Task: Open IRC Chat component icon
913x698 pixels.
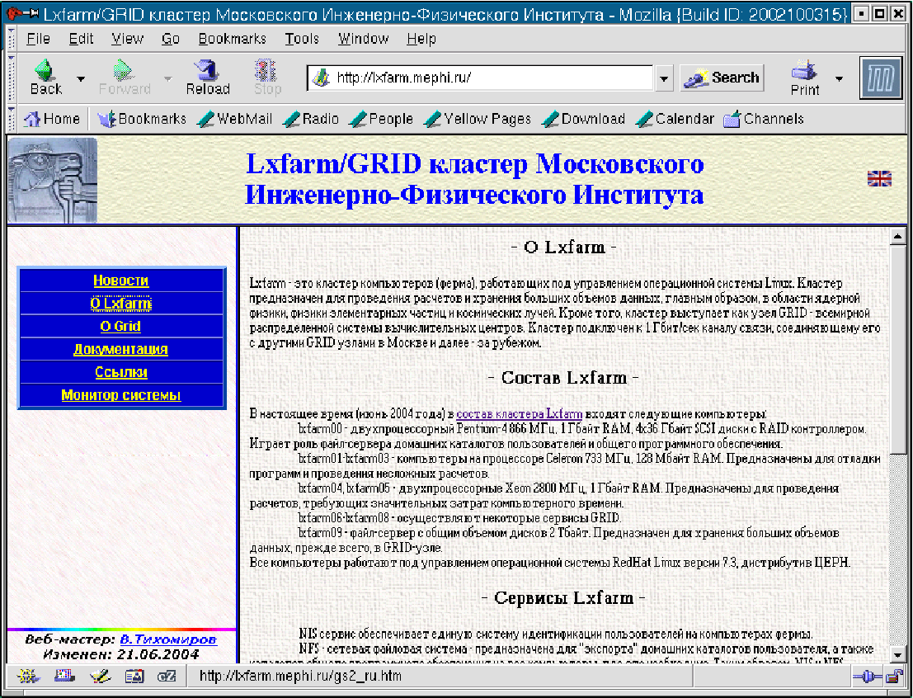Action: click(167, 676)
